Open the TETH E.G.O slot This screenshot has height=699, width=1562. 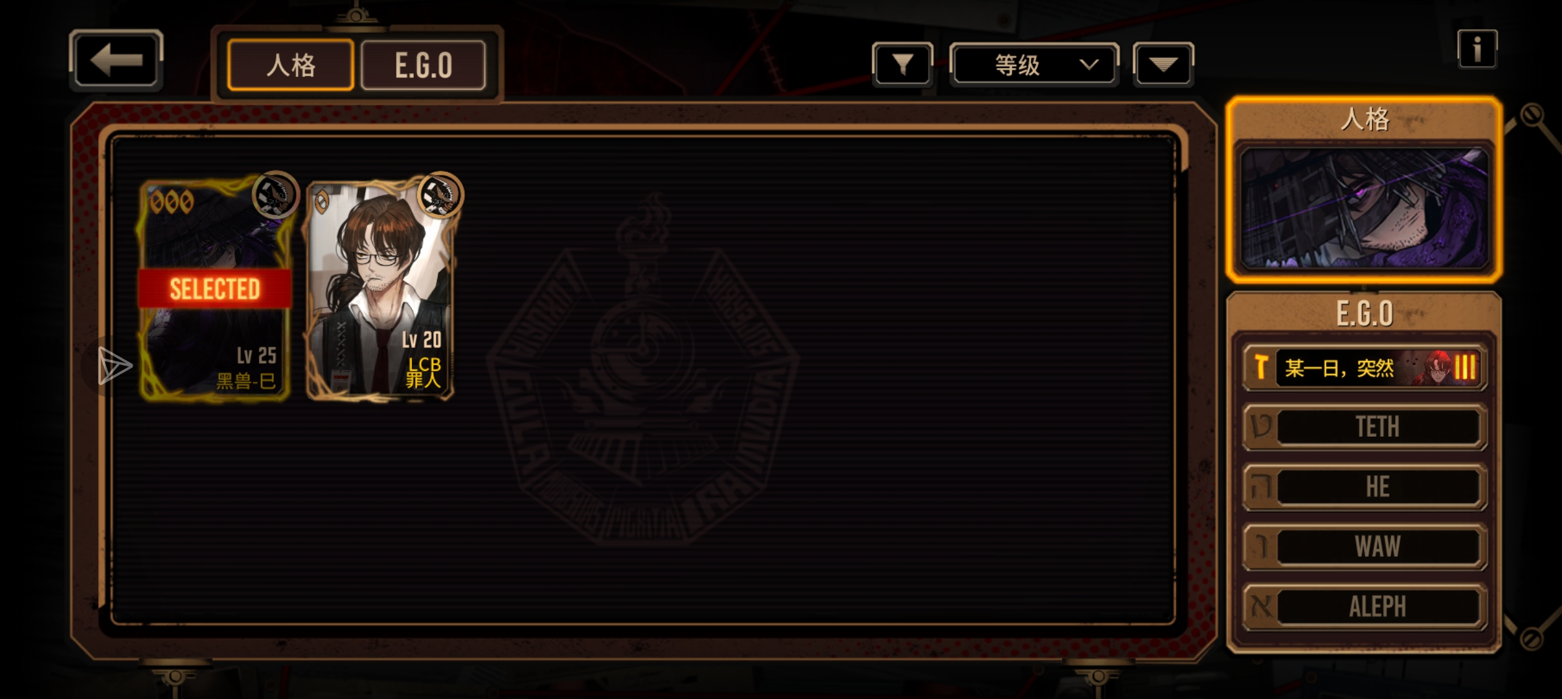click(1364, 427)
